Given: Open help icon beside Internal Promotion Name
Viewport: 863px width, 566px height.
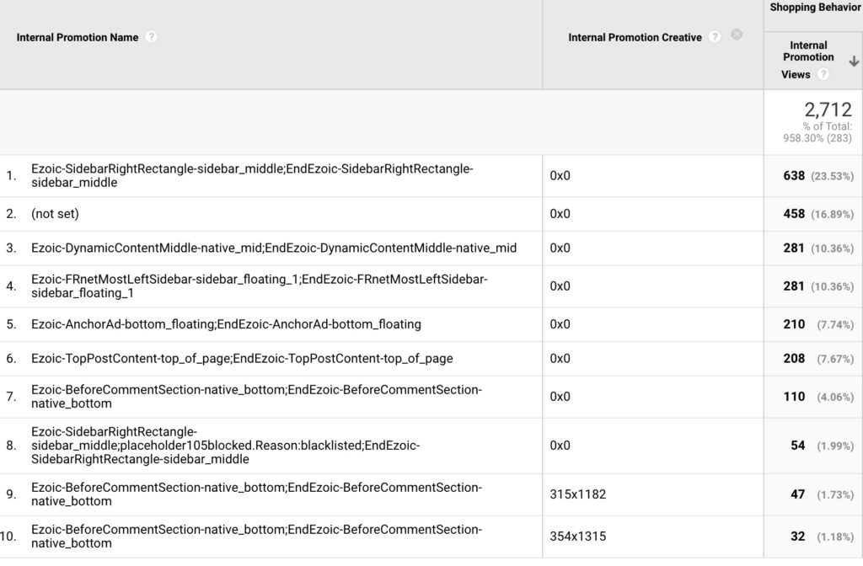Looking at the screenshot, I should [x=151, y=37].
